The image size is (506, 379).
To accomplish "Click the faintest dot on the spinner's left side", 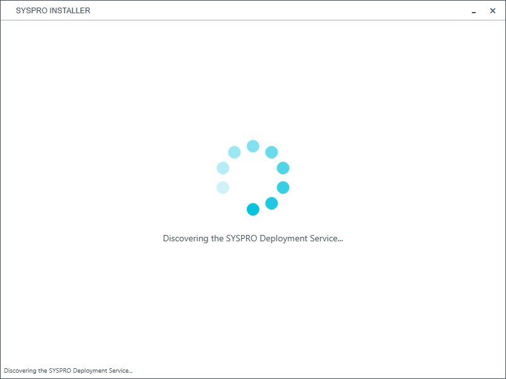I will [x=223, y=188].
